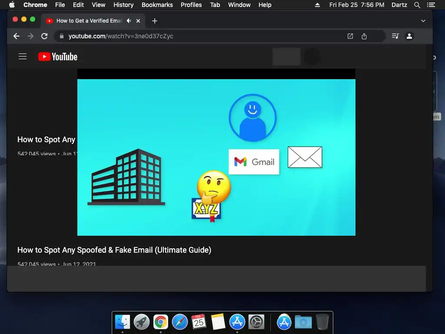Open the File menu
Image resolution: width=445 pixels, height=334 pixels.
60,5
